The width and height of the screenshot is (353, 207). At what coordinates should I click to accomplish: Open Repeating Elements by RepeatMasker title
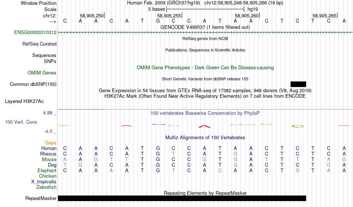coord(205,193)
